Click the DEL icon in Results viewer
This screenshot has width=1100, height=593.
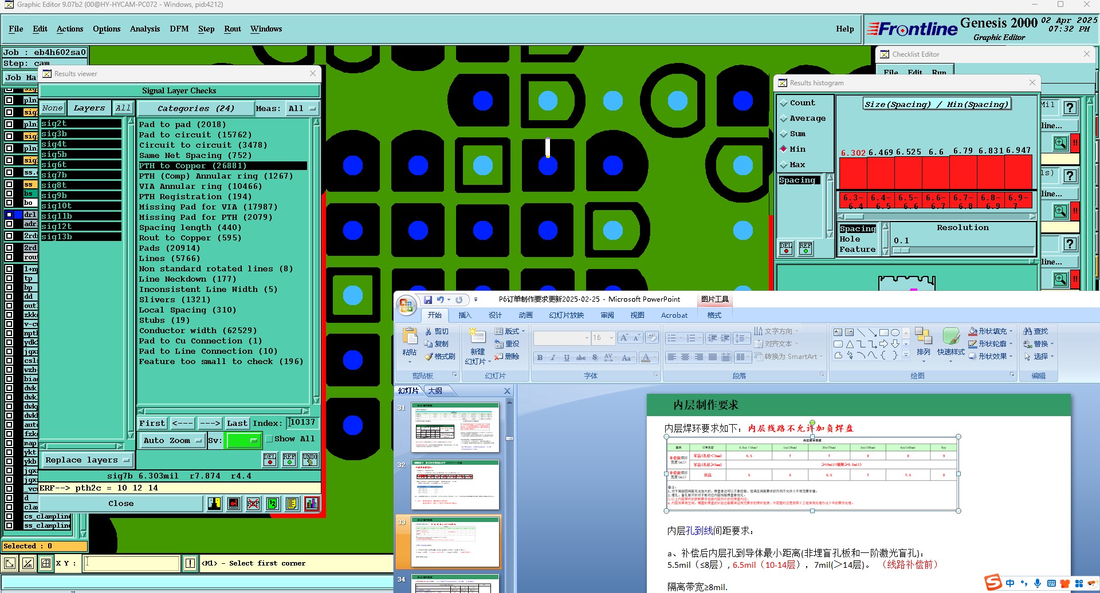pos(270,460)
